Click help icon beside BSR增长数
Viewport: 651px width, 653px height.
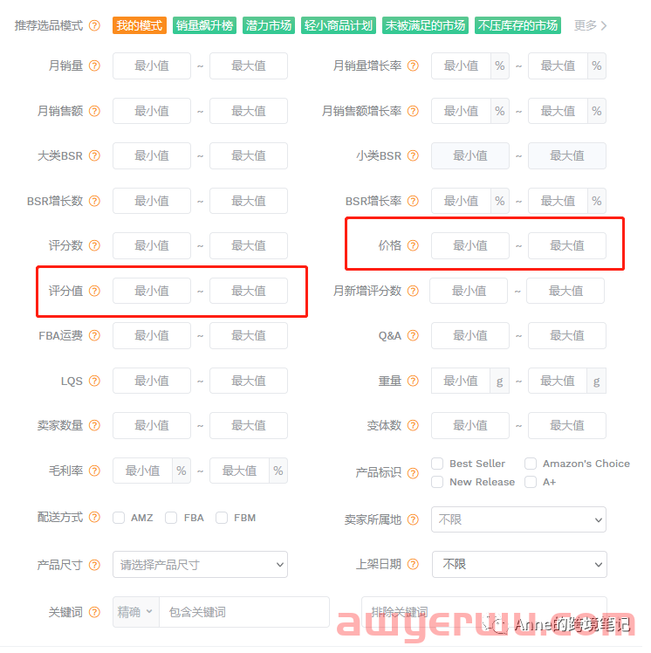(94, 201)
